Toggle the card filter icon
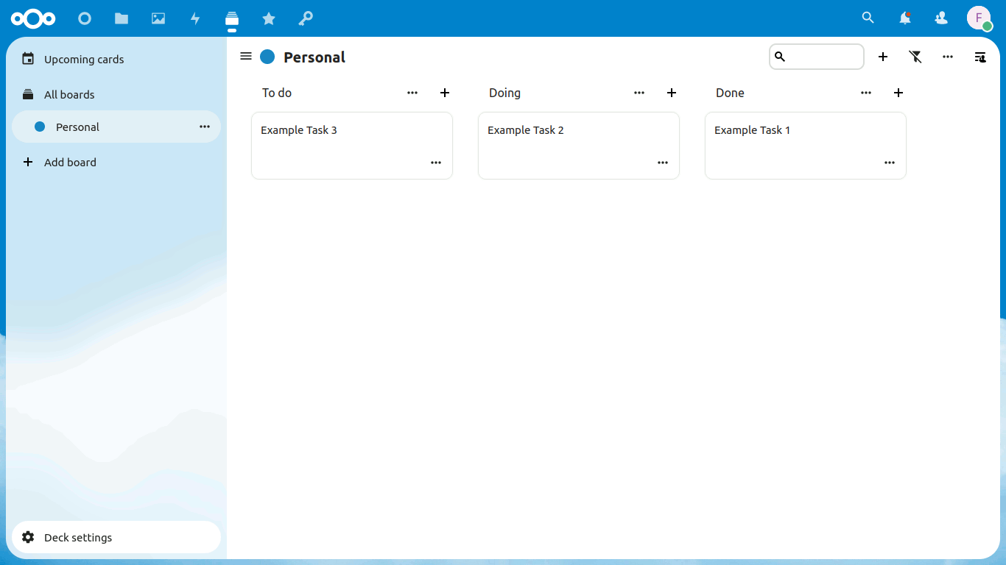 [915, 57]
